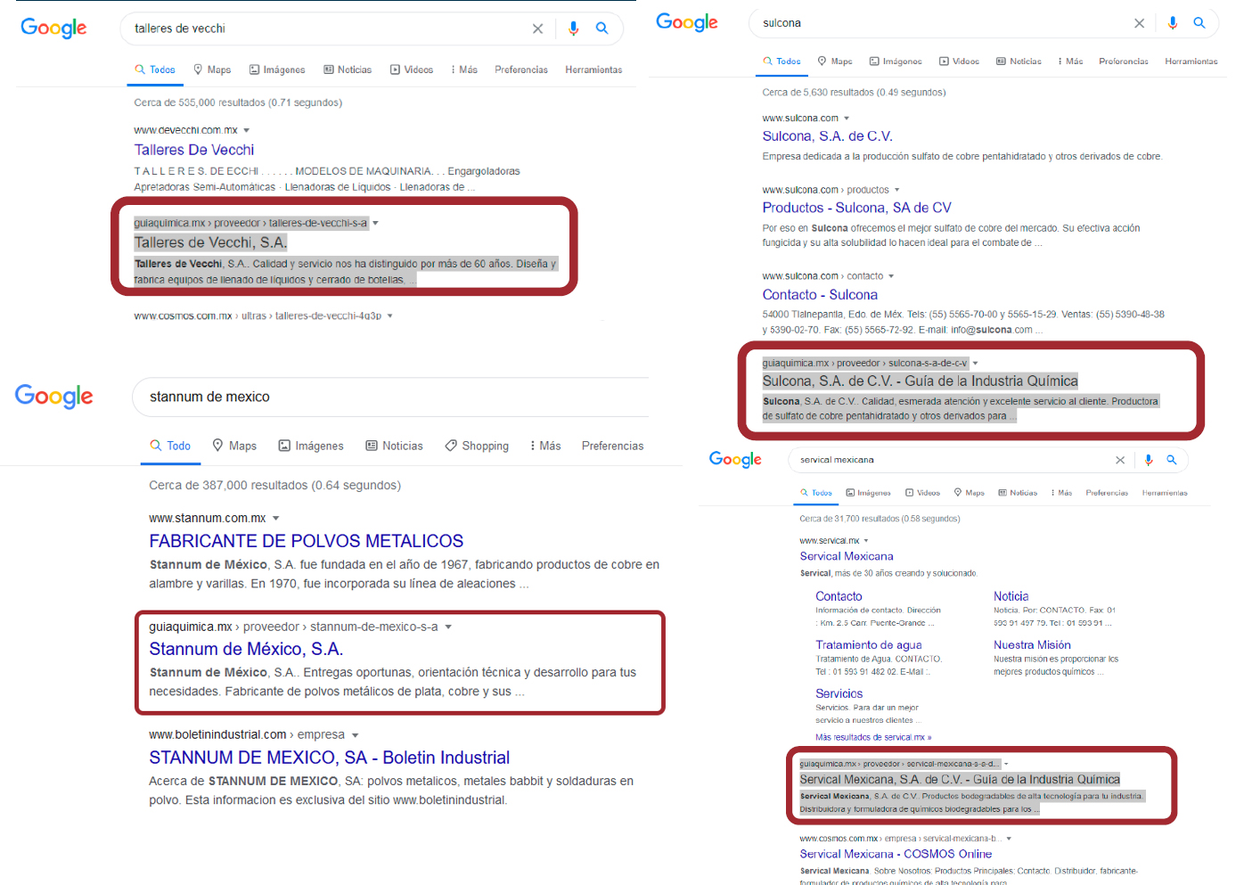
Task: Open dropdown arrow next to www.devecchi.com.mx
Action: point(247,130)
